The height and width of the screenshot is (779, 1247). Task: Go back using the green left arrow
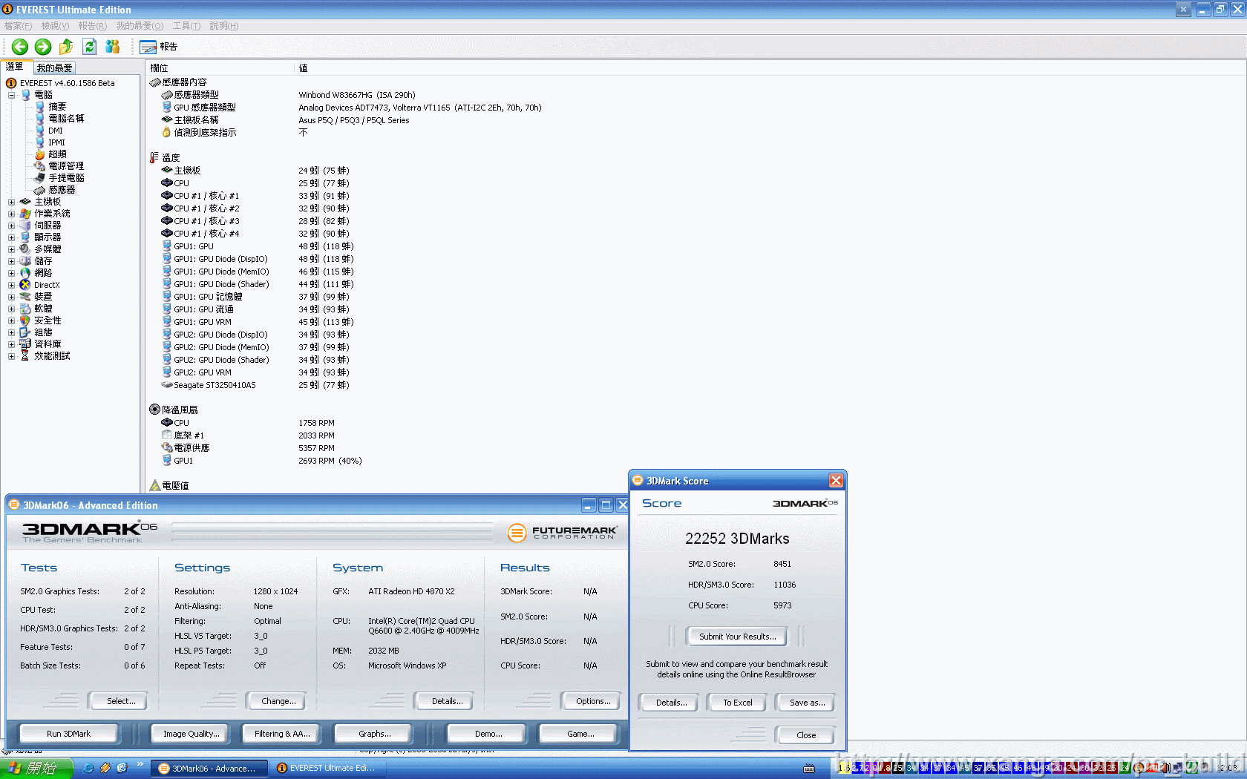click(x=20, y=47)
